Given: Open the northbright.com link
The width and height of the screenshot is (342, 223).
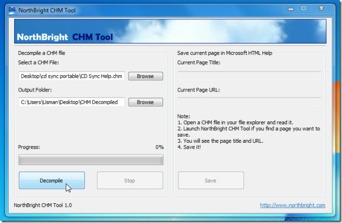Looking at the screenshot, I should (x=293, y=205).
